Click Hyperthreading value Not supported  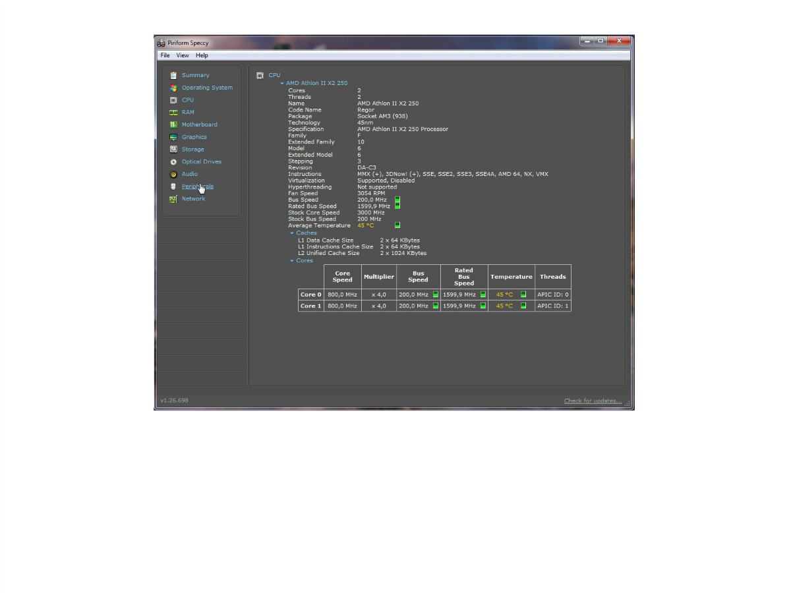coord(377,187)
